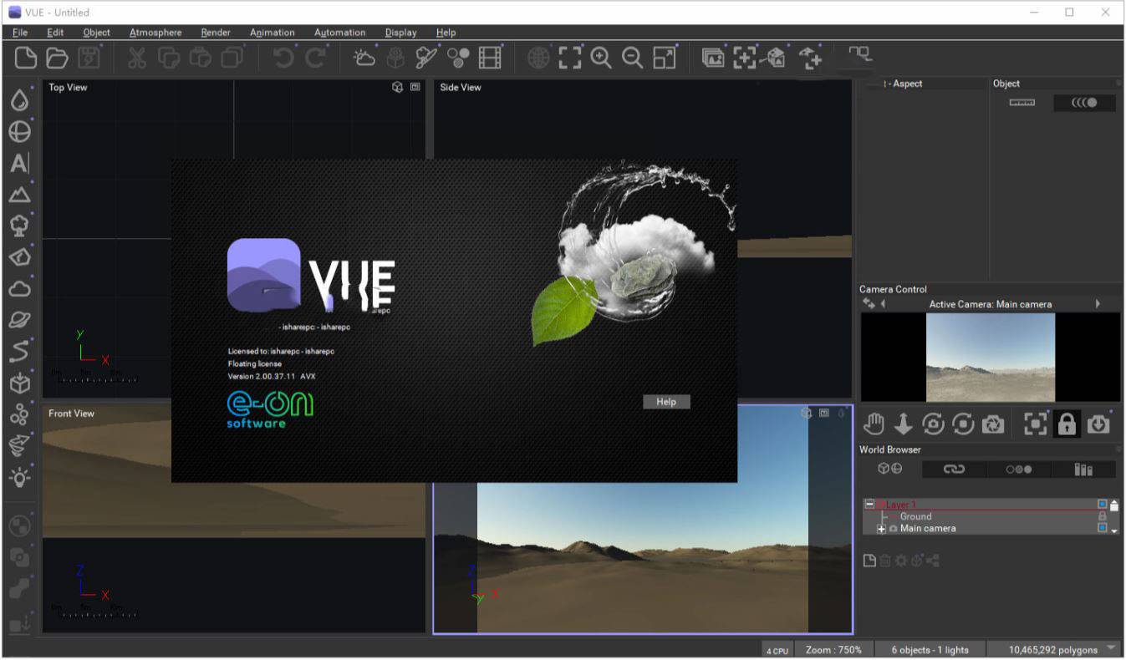This screenshot has width=1126, height=660.
Task: Expand the Main camera tree node
Action: pos(881,529)
